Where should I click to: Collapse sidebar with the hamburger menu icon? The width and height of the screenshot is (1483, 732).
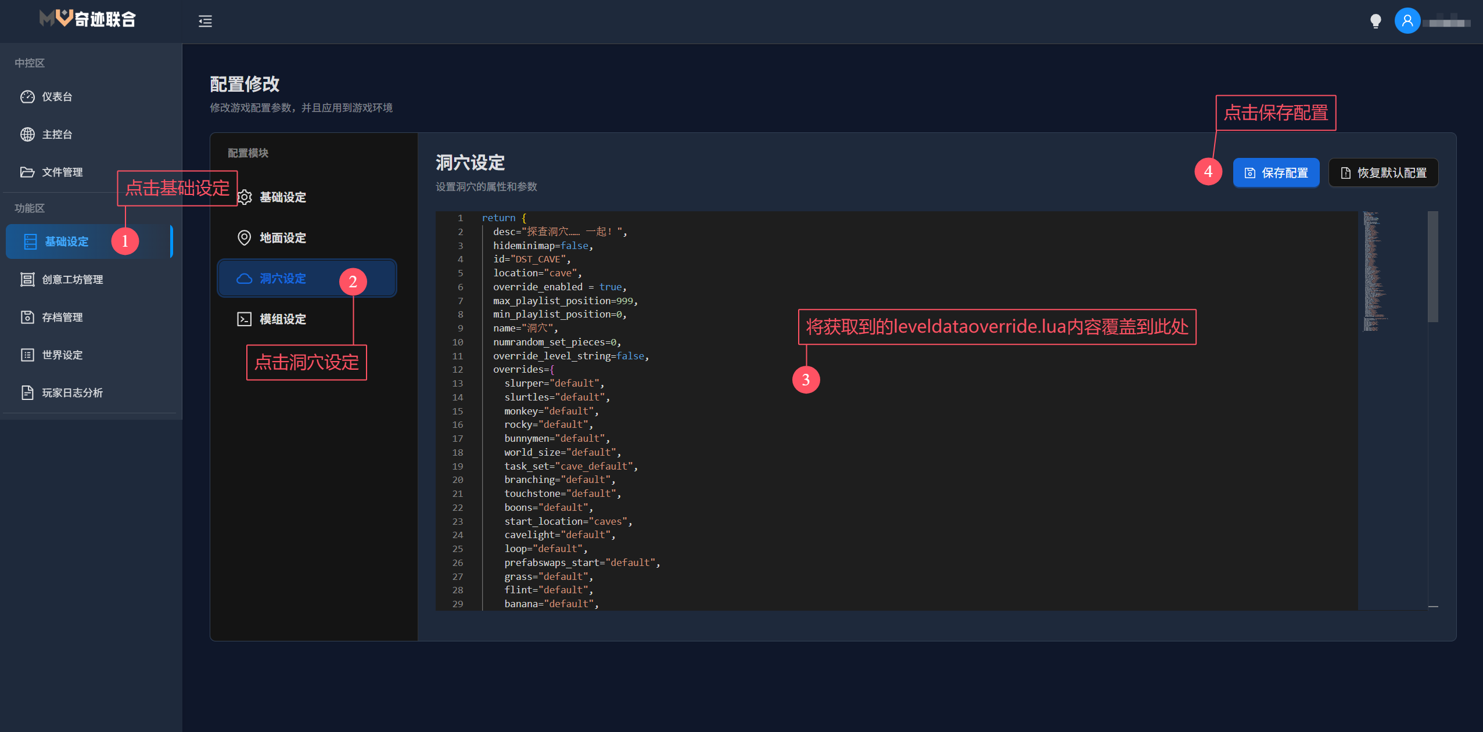pos(205,21)
